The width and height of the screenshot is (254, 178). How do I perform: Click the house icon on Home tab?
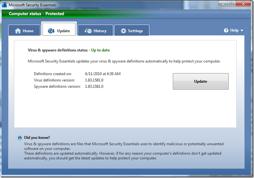(x=18, y=31)
